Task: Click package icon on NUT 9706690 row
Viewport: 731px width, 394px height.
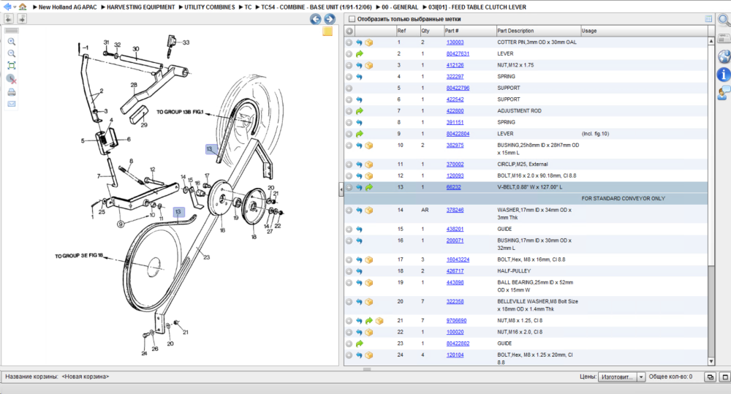Action: point(379,321)
